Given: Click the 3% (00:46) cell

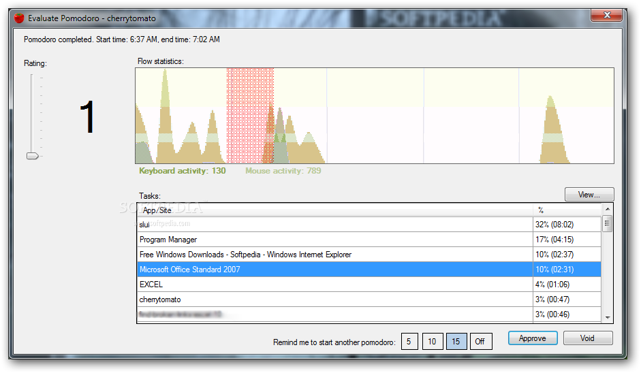Looking at the screenshot, I should [x=567, y=314].
